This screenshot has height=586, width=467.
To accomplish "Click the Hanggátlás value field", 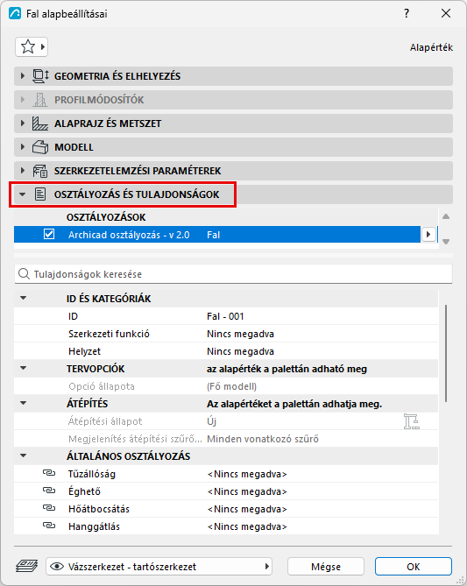I will (247, 526).
